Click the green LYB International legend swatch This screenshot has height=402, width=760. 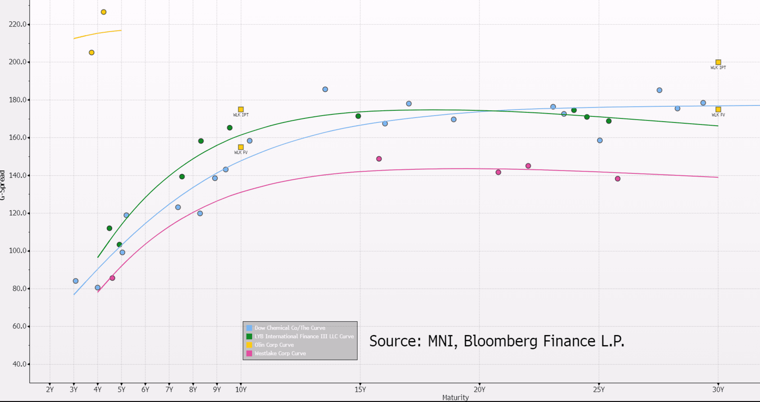coord(249,337)
